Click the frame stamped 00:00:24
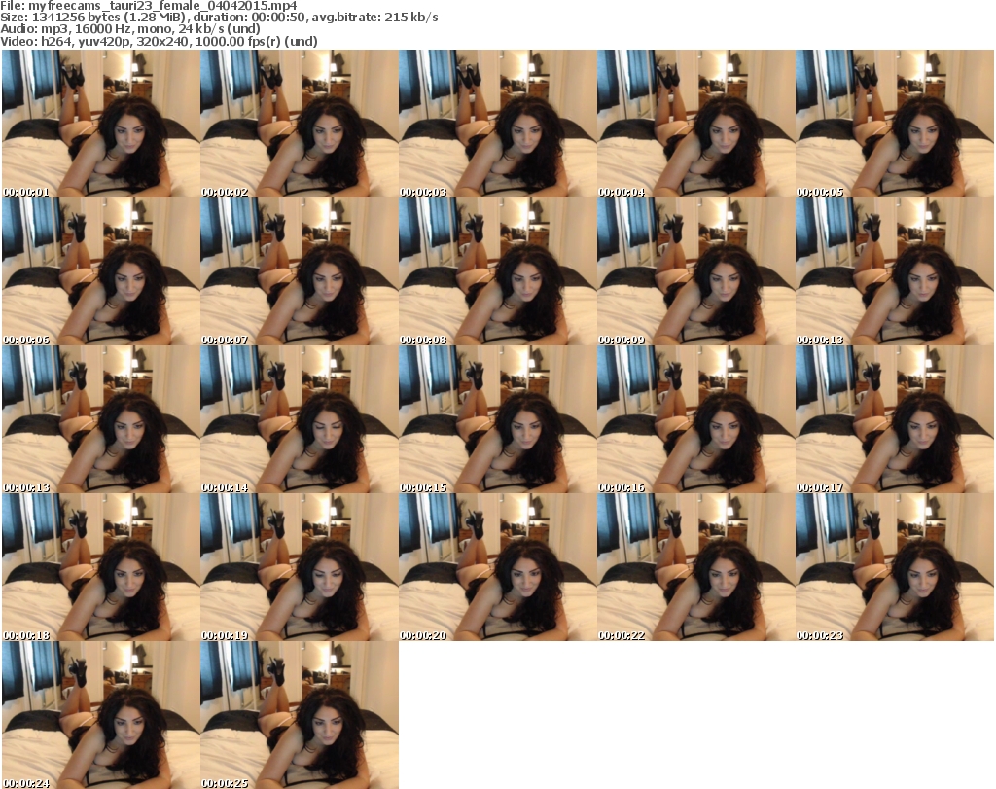Screen dimensions: 996x789 (101, 715)
